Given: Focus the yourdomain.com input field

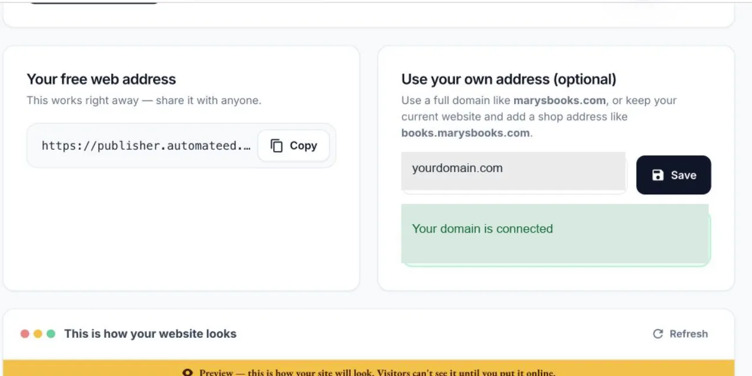Looking at the screenshot, I should click(513, 172).
